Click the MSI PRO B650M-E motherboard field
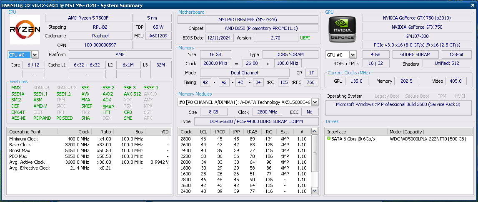The image size is (478, 202). 248,20
